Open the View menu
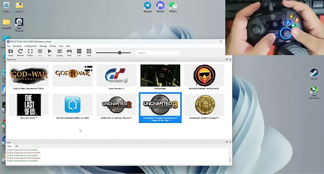324x174 pixels. pyautogui.click(x=61, y=46)
